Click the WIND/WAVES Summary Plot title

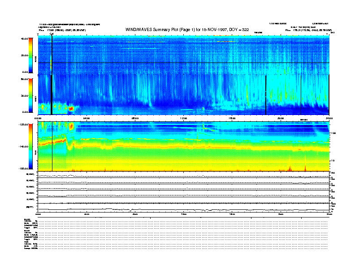pos(187,30)
